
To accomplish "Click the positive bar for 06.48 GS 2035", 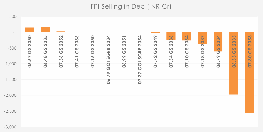I will point(45,30).
